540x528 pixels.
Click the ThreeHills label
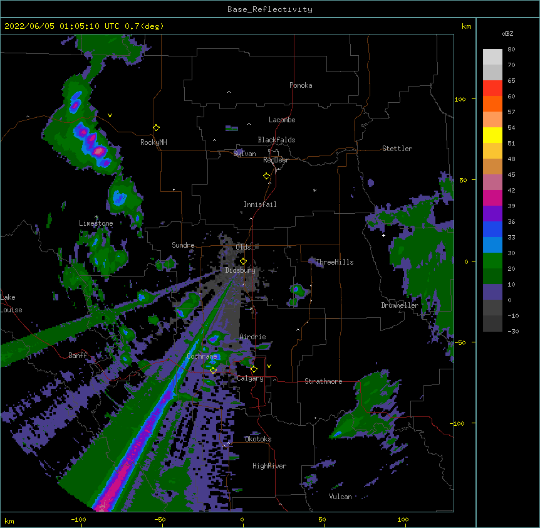coord(335,262)
